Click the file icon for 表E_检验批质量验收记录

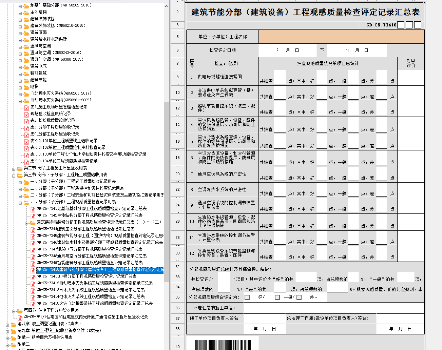(x=26, y=121)
